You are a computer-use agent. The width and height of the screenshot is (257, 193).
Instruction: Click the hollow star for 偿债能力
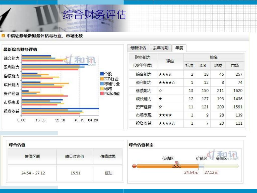[160, 91]
